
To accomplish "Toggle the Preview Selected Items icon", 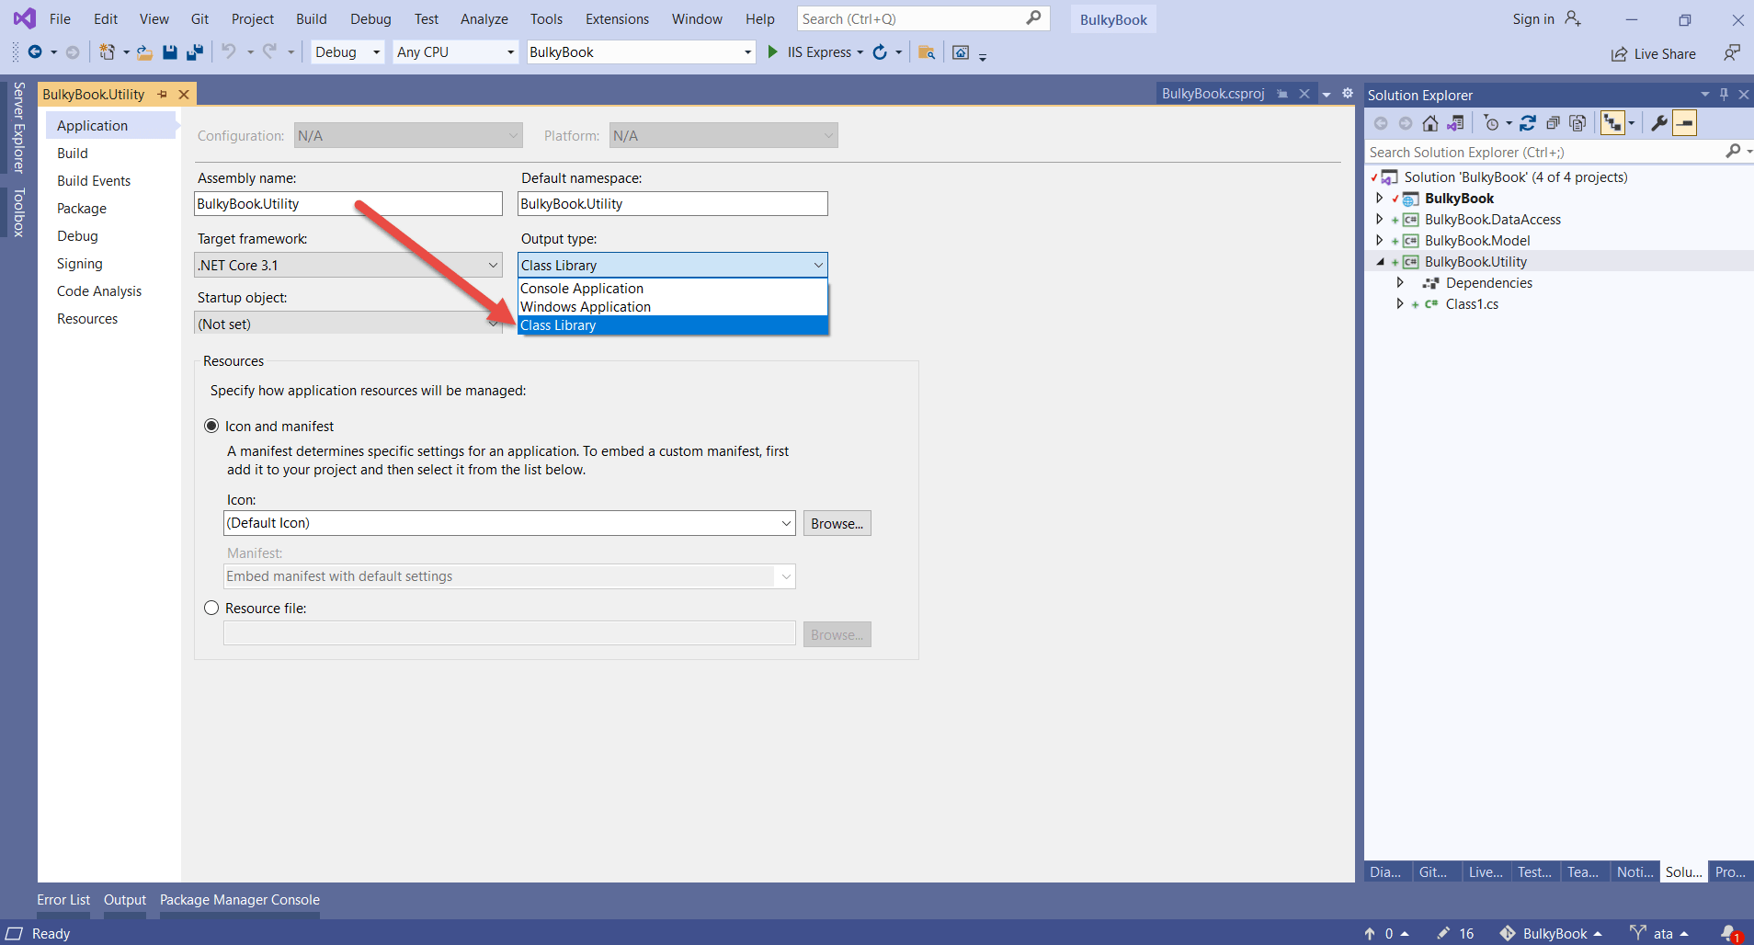I will point(1684,123).
